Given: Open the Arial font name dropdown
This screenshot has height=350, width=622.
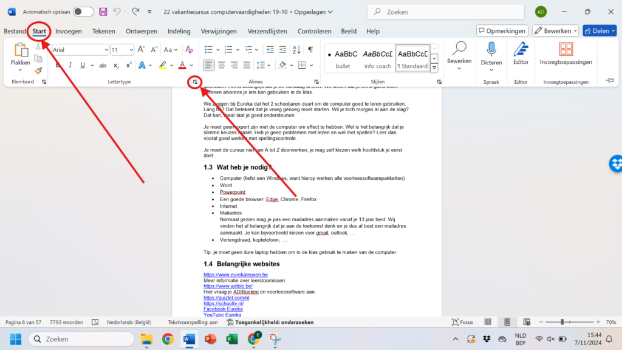Looking at the screenshot, I should coord(105,50).
